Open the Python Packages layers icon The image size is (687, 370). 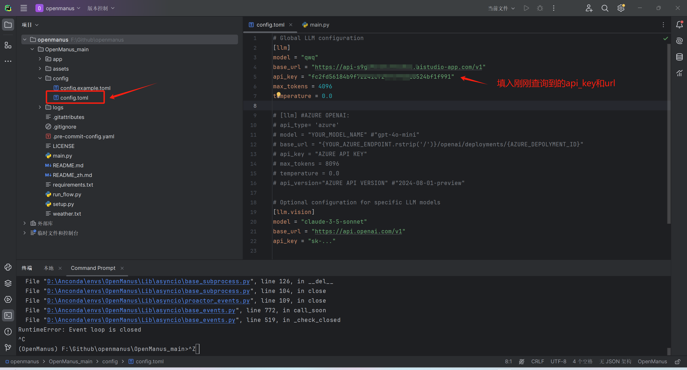click(8, 283)
